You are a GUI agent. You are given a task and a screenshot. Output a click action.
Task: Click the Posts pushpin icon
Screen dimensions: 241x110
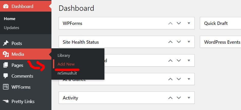pyautogui.click(x=6, y=43)
